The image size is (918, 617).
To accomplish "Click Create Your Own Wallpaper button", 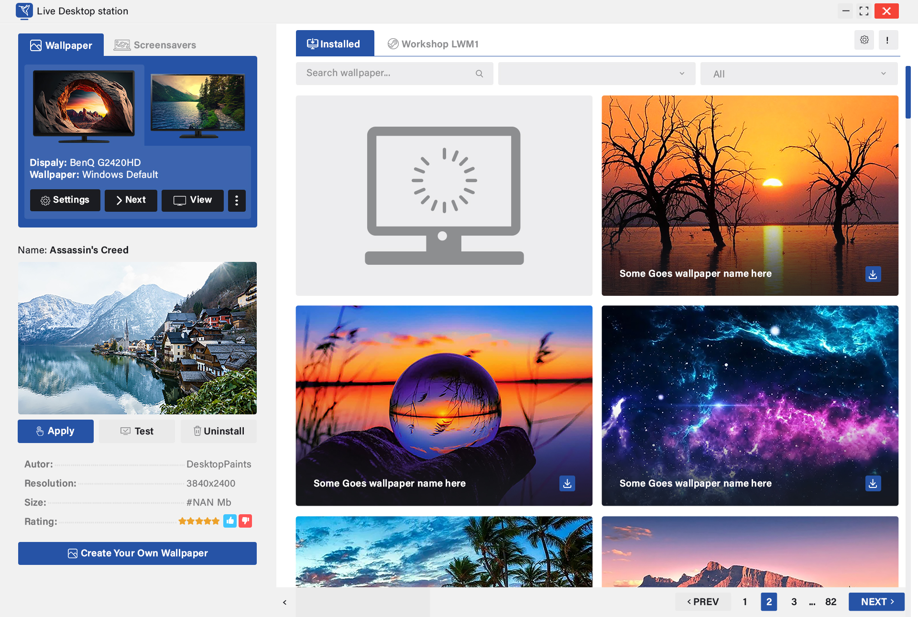I will (137, 553).
